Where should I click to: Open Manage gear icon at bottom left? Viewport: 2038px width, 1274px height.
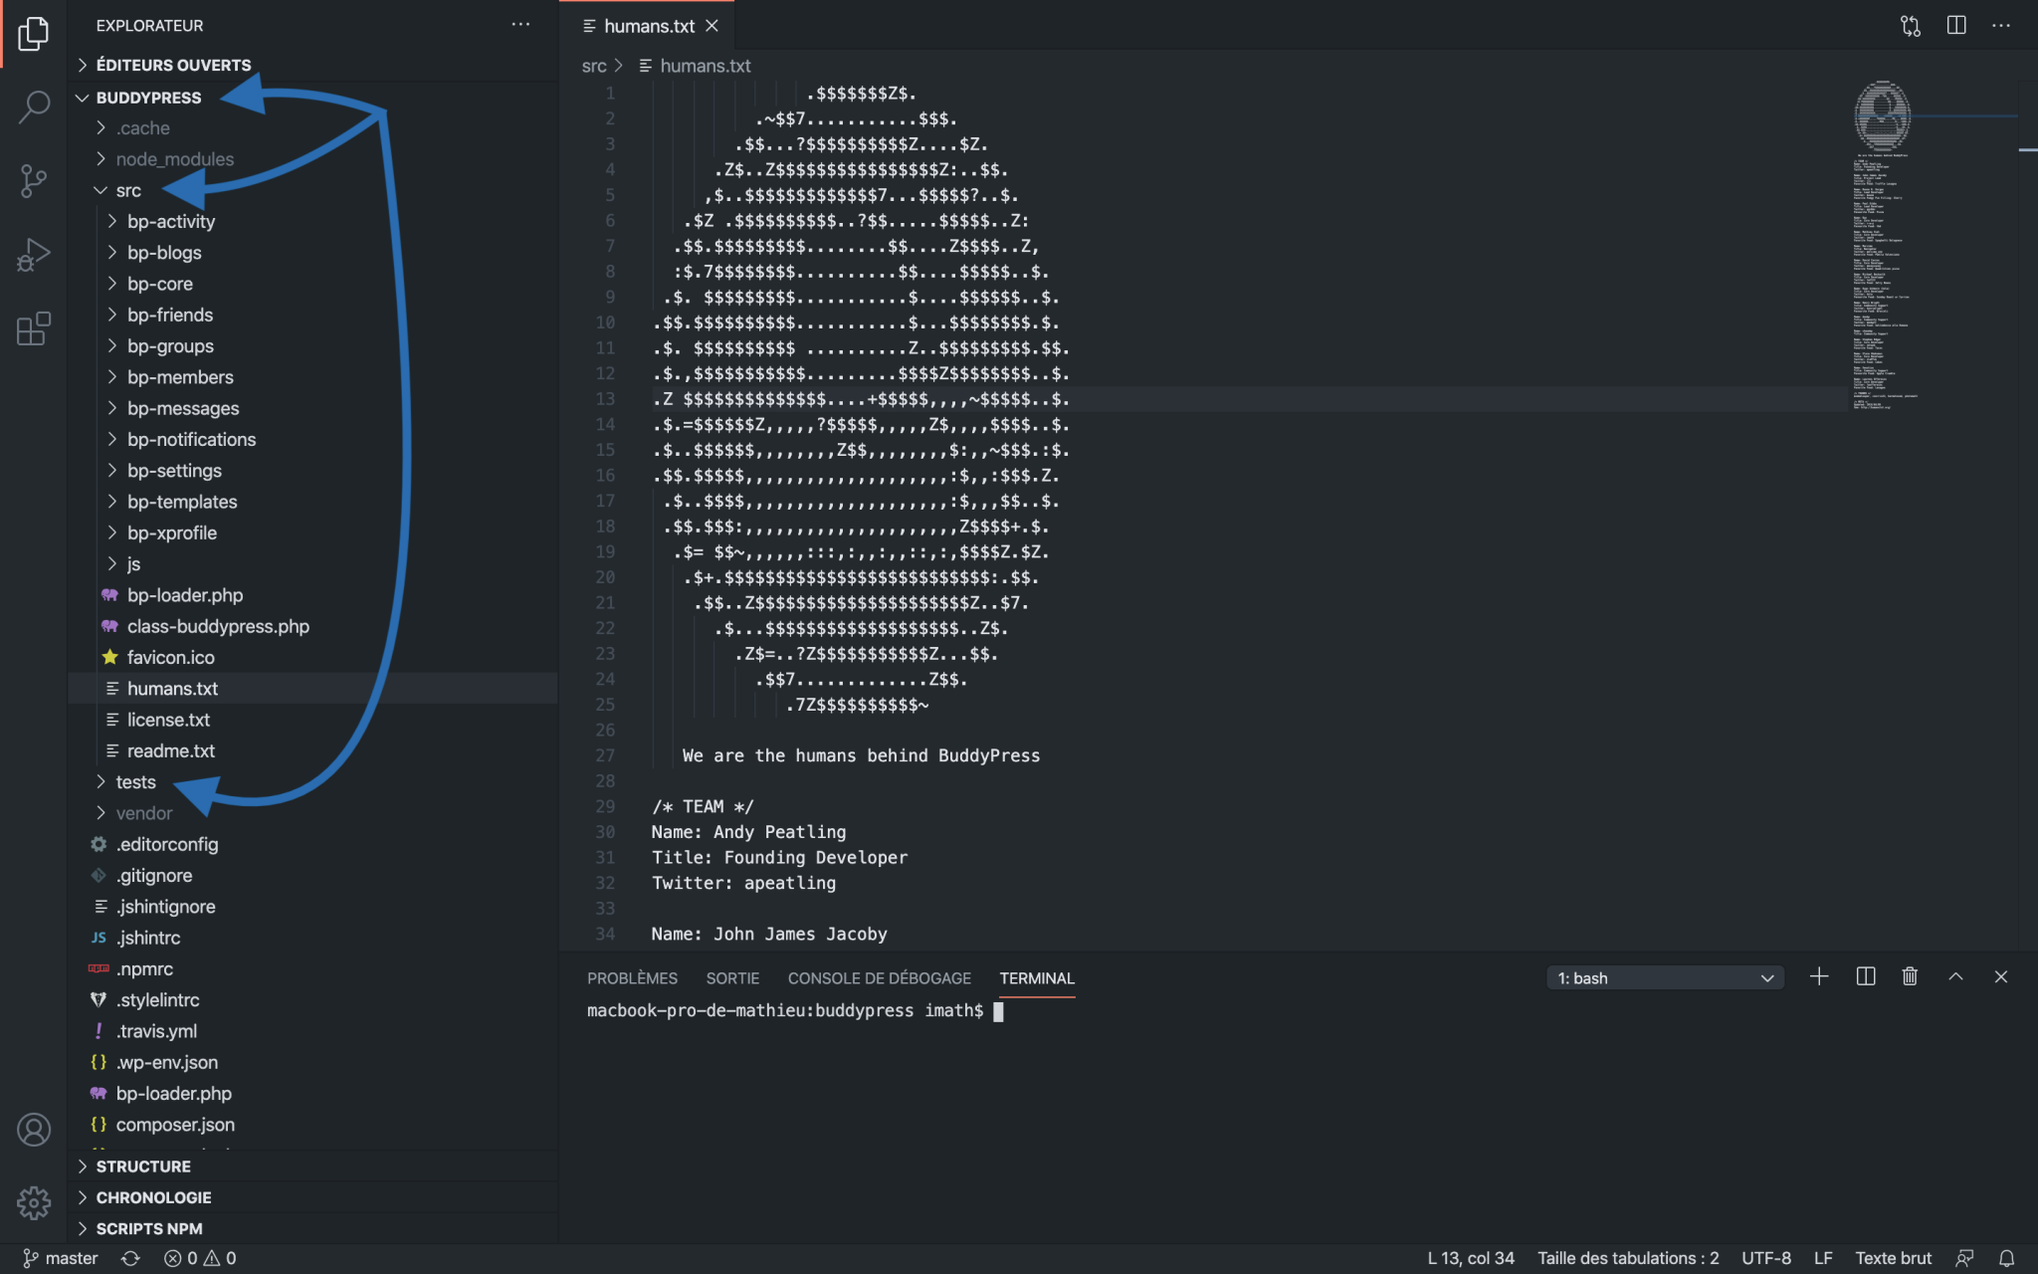pos(34,1202)
